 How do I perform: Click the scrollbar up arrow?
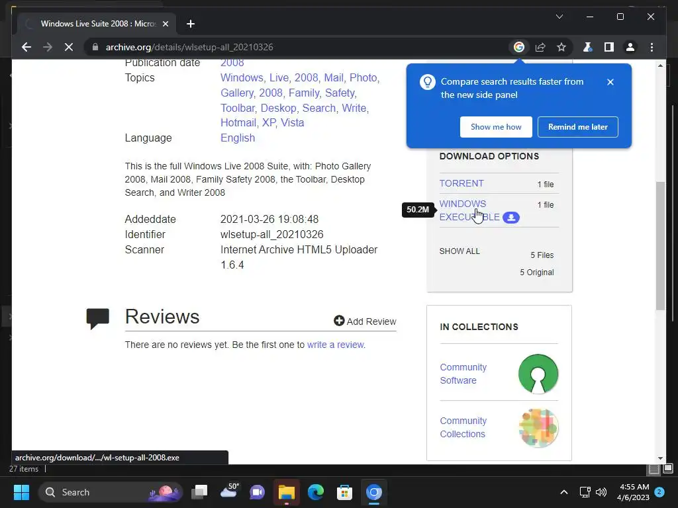click(x=660, y=65)
